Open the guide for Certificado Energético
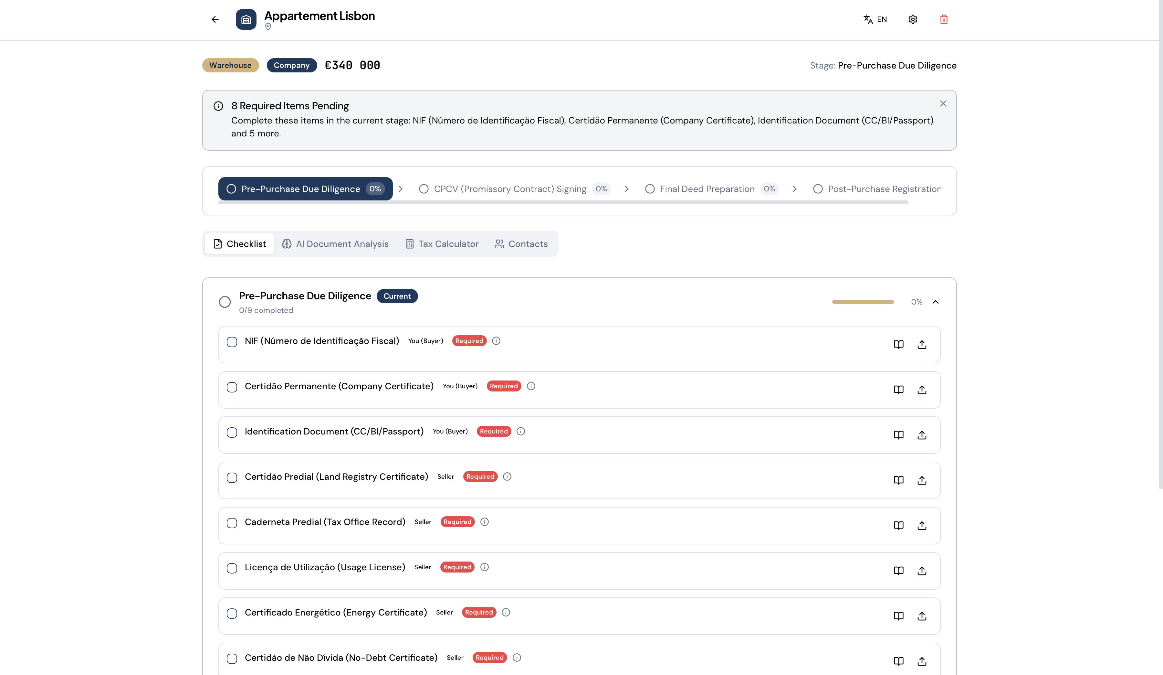Viewport: 1163px width, 675px height. [x=898, y=616]
